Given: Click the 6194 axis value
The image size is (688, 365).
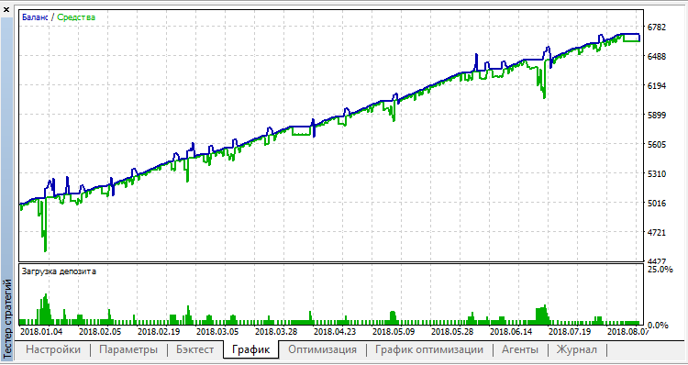Looking at the screenshot, I should pyautogui.click(x=656, y=86).
